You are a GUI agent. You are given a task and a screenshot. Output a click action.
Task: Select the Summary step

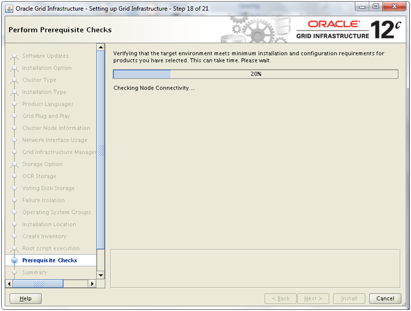(x=35, y=272)
